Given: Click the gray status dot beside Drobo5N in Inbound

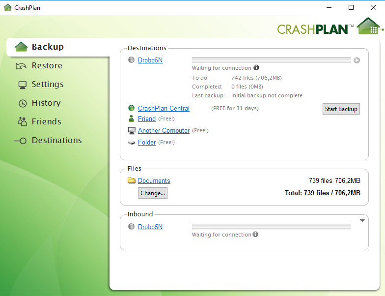Looking at the screenshot, I should pyautogui.click(x=132, y=226).
